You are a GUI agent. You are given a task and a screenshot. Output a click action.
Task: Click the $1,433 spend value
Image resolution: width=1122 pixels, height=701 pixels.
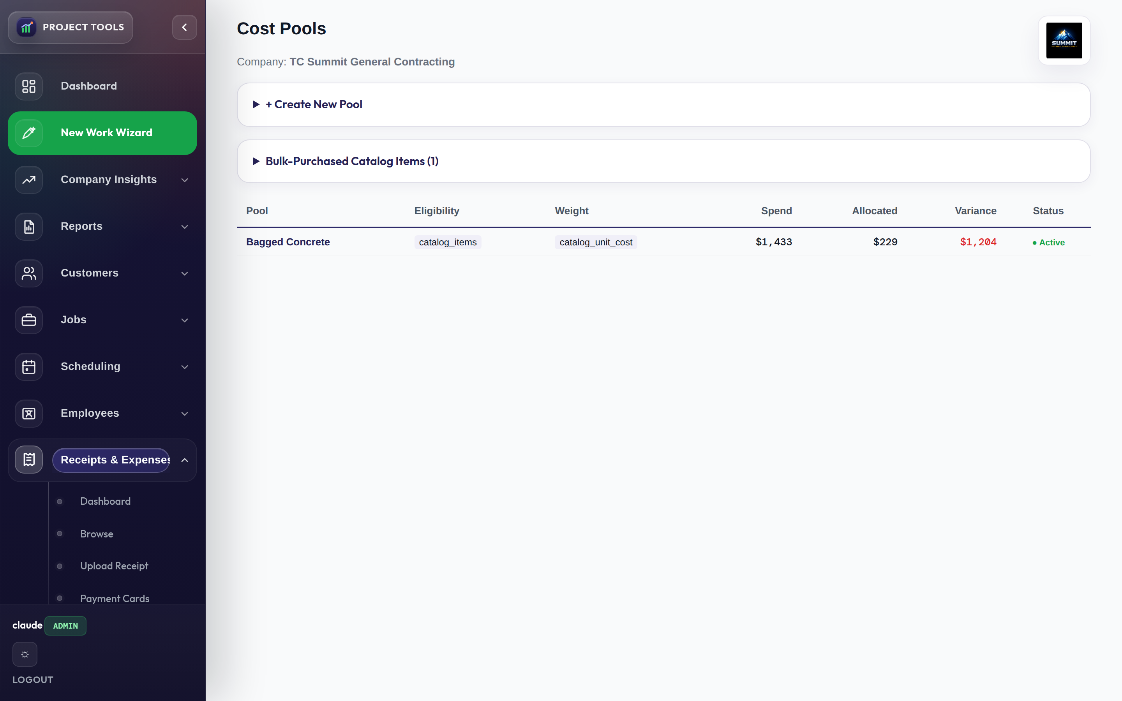click(x=774, y=242)
